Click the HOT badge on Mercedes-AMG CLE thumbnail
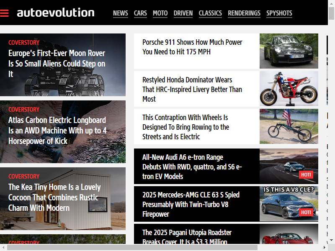 coord(306,212)
